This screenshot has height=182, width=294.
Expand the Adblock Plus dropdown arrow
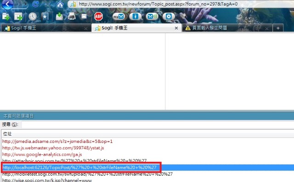coord(108,17)
